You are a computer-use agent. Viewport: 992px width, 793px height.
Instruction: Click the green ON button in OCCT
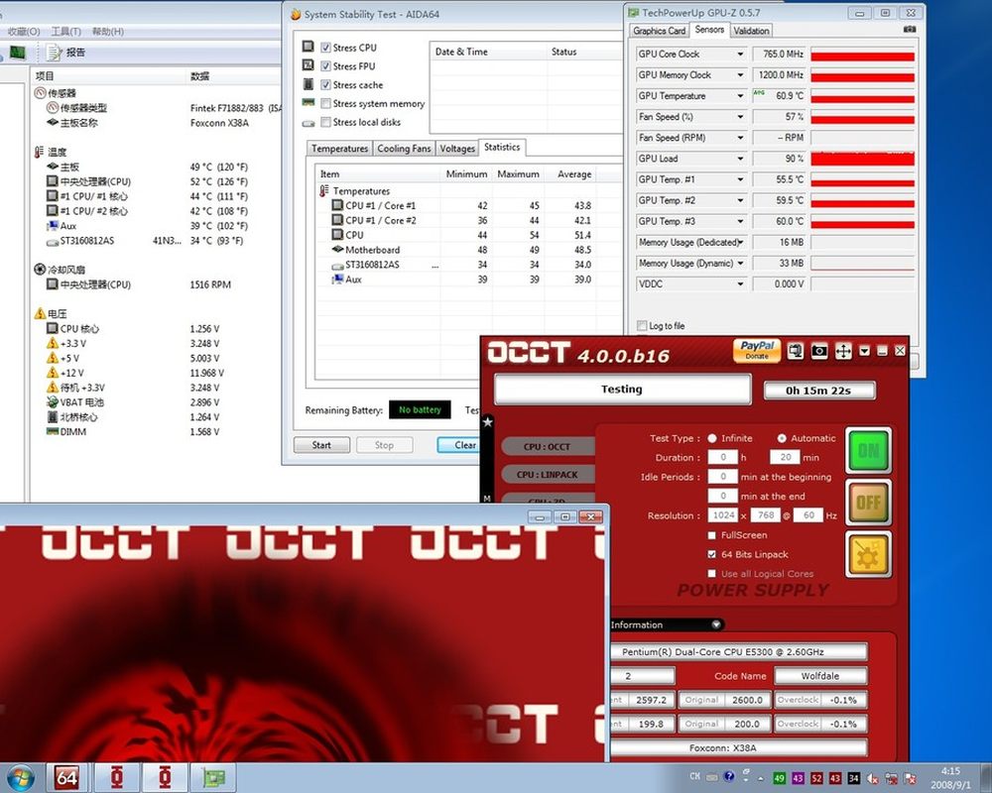[x=868, y=451]
